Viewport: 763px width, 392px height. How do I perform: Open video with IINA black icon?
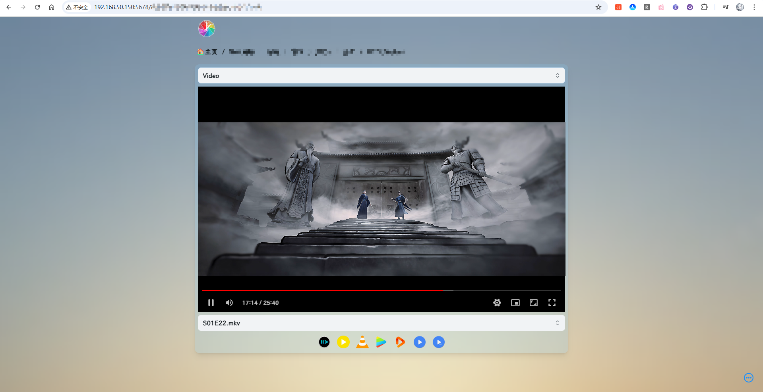click(x=324, y=342)
